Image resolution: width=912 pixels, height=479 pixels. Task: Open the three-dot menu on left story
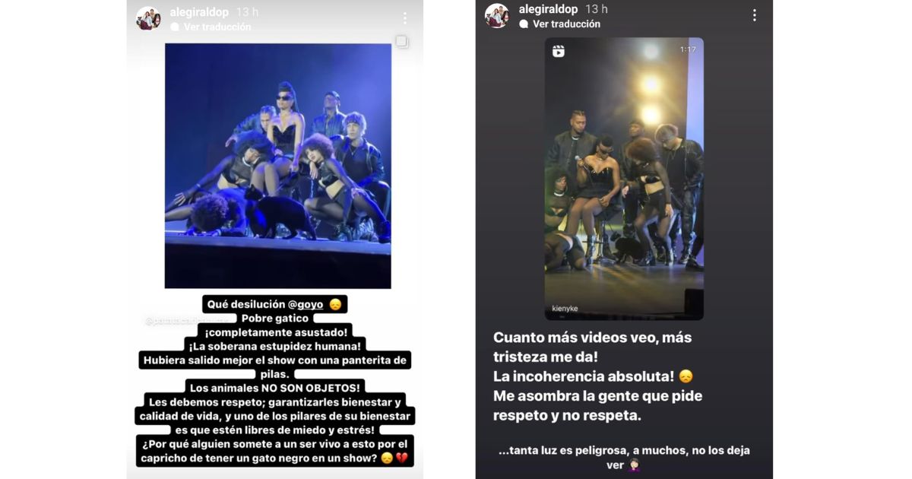tap(404, 18)
